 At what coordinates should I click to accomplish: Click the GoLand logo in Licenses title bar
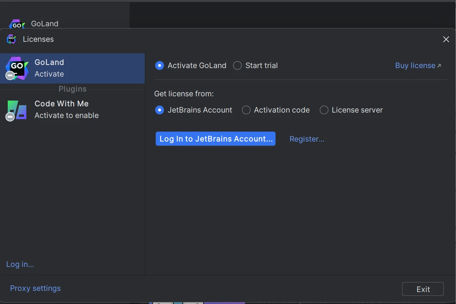point(11,39)
